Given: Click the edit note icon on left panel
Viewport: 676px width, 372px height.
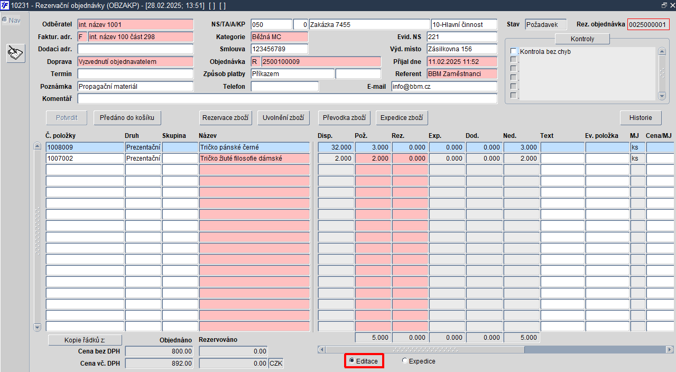Looking at the screenshot, I should point(16,53).
